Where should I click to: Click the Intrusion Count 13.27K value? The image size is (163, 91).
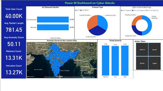pyautogui.click(x=14, y=72)
